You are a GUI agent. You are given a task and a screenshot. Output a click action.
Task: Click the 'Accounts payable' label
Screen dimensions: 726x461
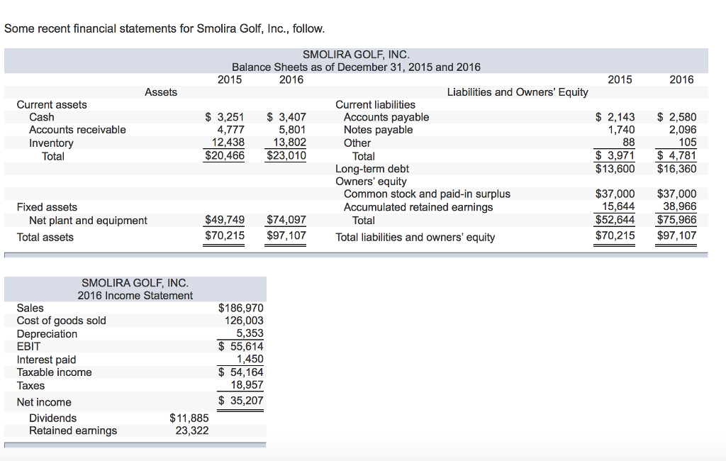(x=386, y=117)
